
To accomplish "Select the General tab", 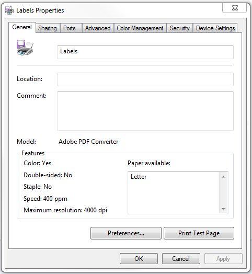I will tap(22, 27).
